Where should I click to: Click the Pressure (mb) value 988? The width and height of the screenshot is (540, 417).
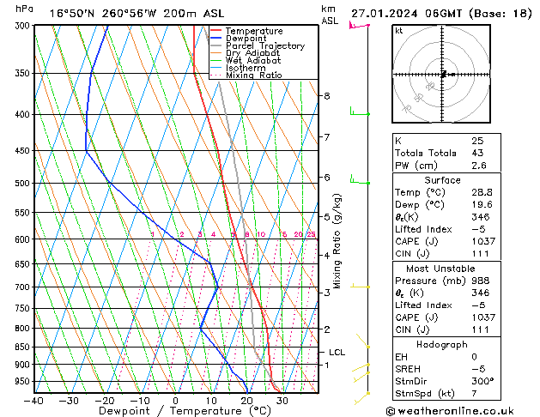(x=481, y=281)
